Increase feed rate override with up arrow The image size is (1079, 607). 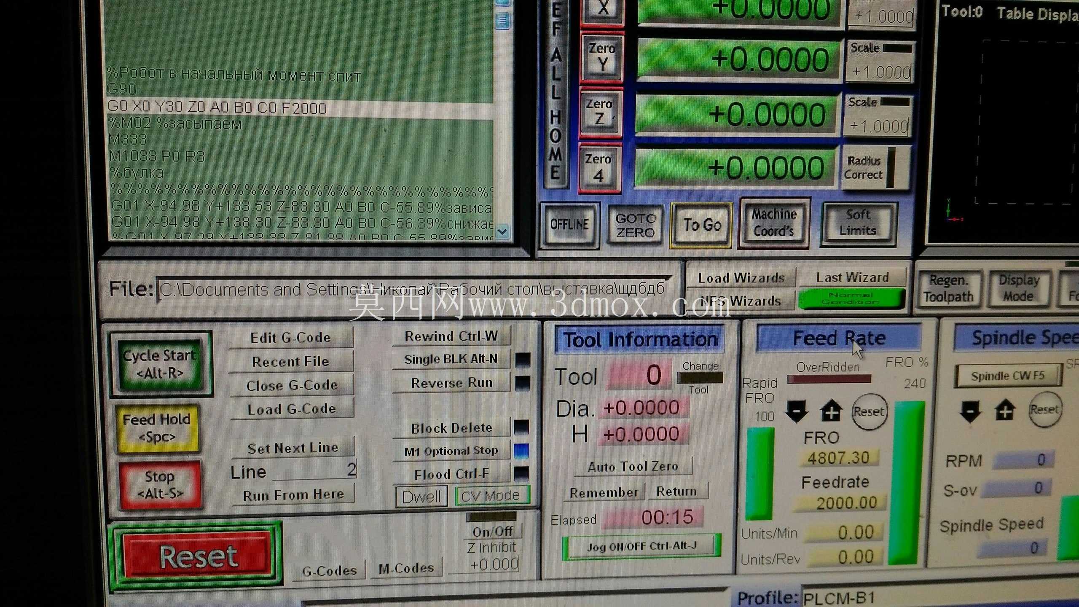831,411
